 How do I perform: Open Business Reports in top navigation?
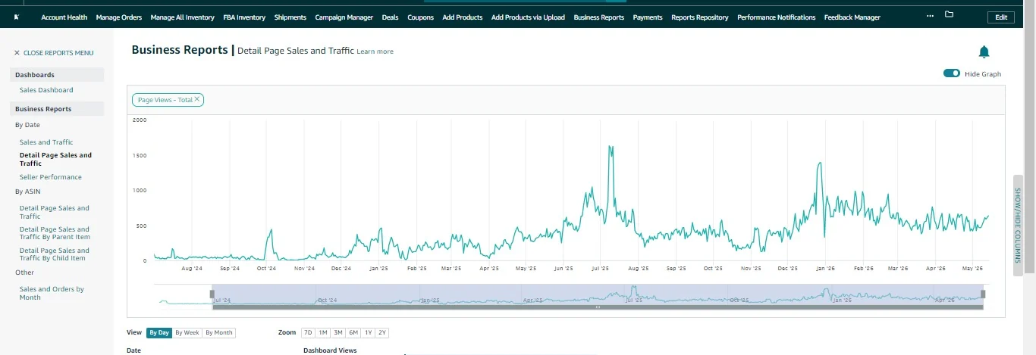(599, 17)
